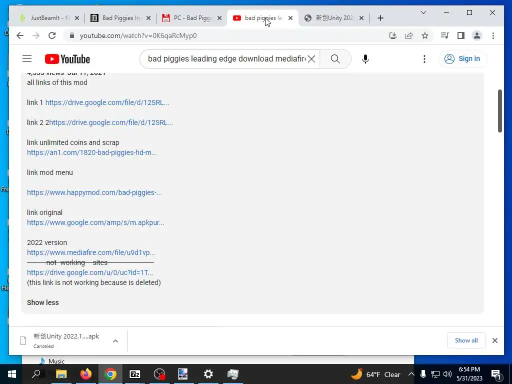
Task: Go back to the previous page
Action: click(x=20, y=35)
